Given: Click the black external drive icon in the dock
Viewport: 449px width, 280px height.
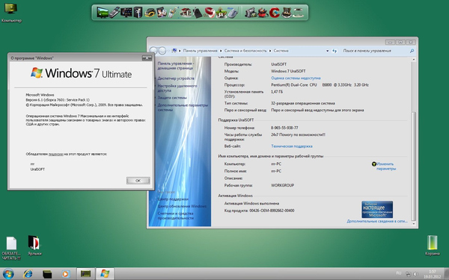Looking at the screenshot, I should point(198,13).
